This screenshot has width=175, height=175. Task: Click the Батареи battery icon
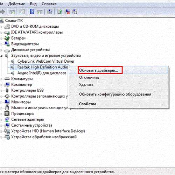point(7,38)
